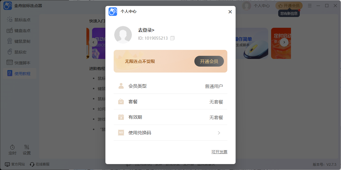Image resolution: width=341 pixels, height=170 pixels.
Task: Open the 使用兑换码 row chevron
Action: 219,133
